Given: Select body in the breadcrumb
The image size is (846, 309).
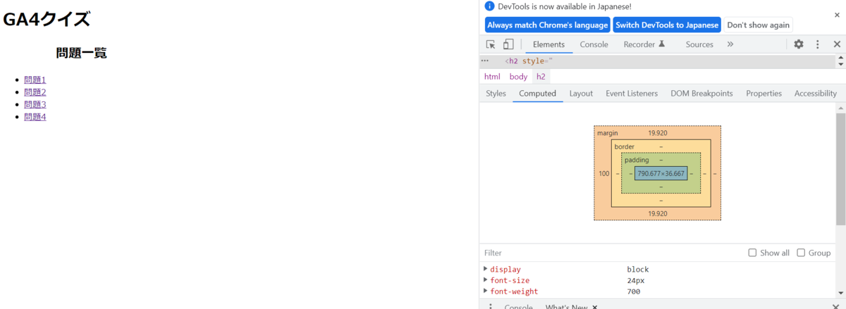Looking at the screenshot, I should (x=518, y=77).
